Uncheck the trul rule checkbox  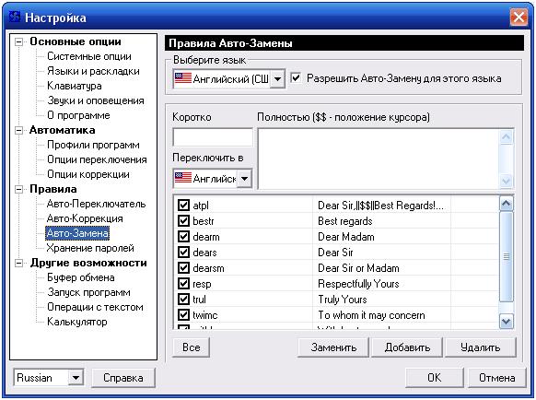coord(183,299)
